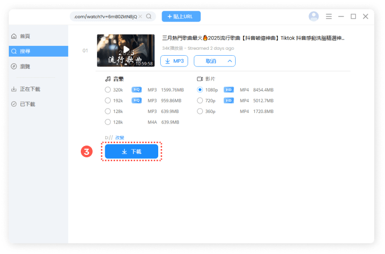Select 720p MP4 video quality

(x=200, y=101)
